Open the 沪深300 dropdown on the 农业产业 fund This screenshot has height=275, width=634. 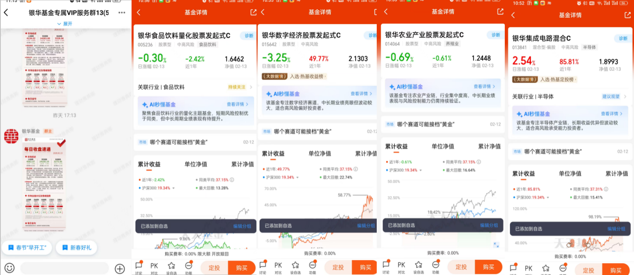point(404,170)
